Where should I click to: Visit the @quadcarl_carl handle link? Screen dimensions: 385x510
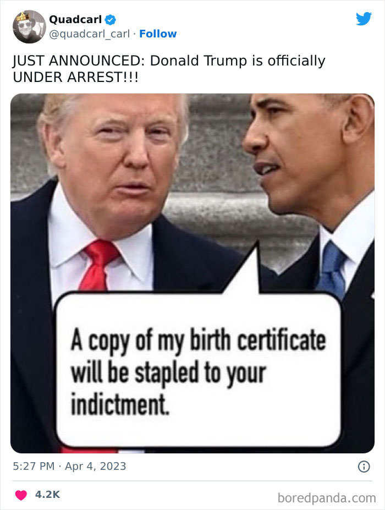tap(90, 34)
